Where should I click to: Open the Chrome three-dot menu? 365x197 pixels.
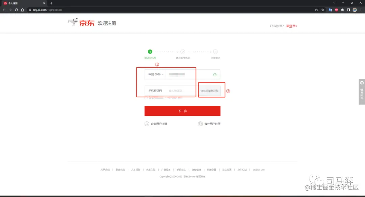tap(361, 10)
